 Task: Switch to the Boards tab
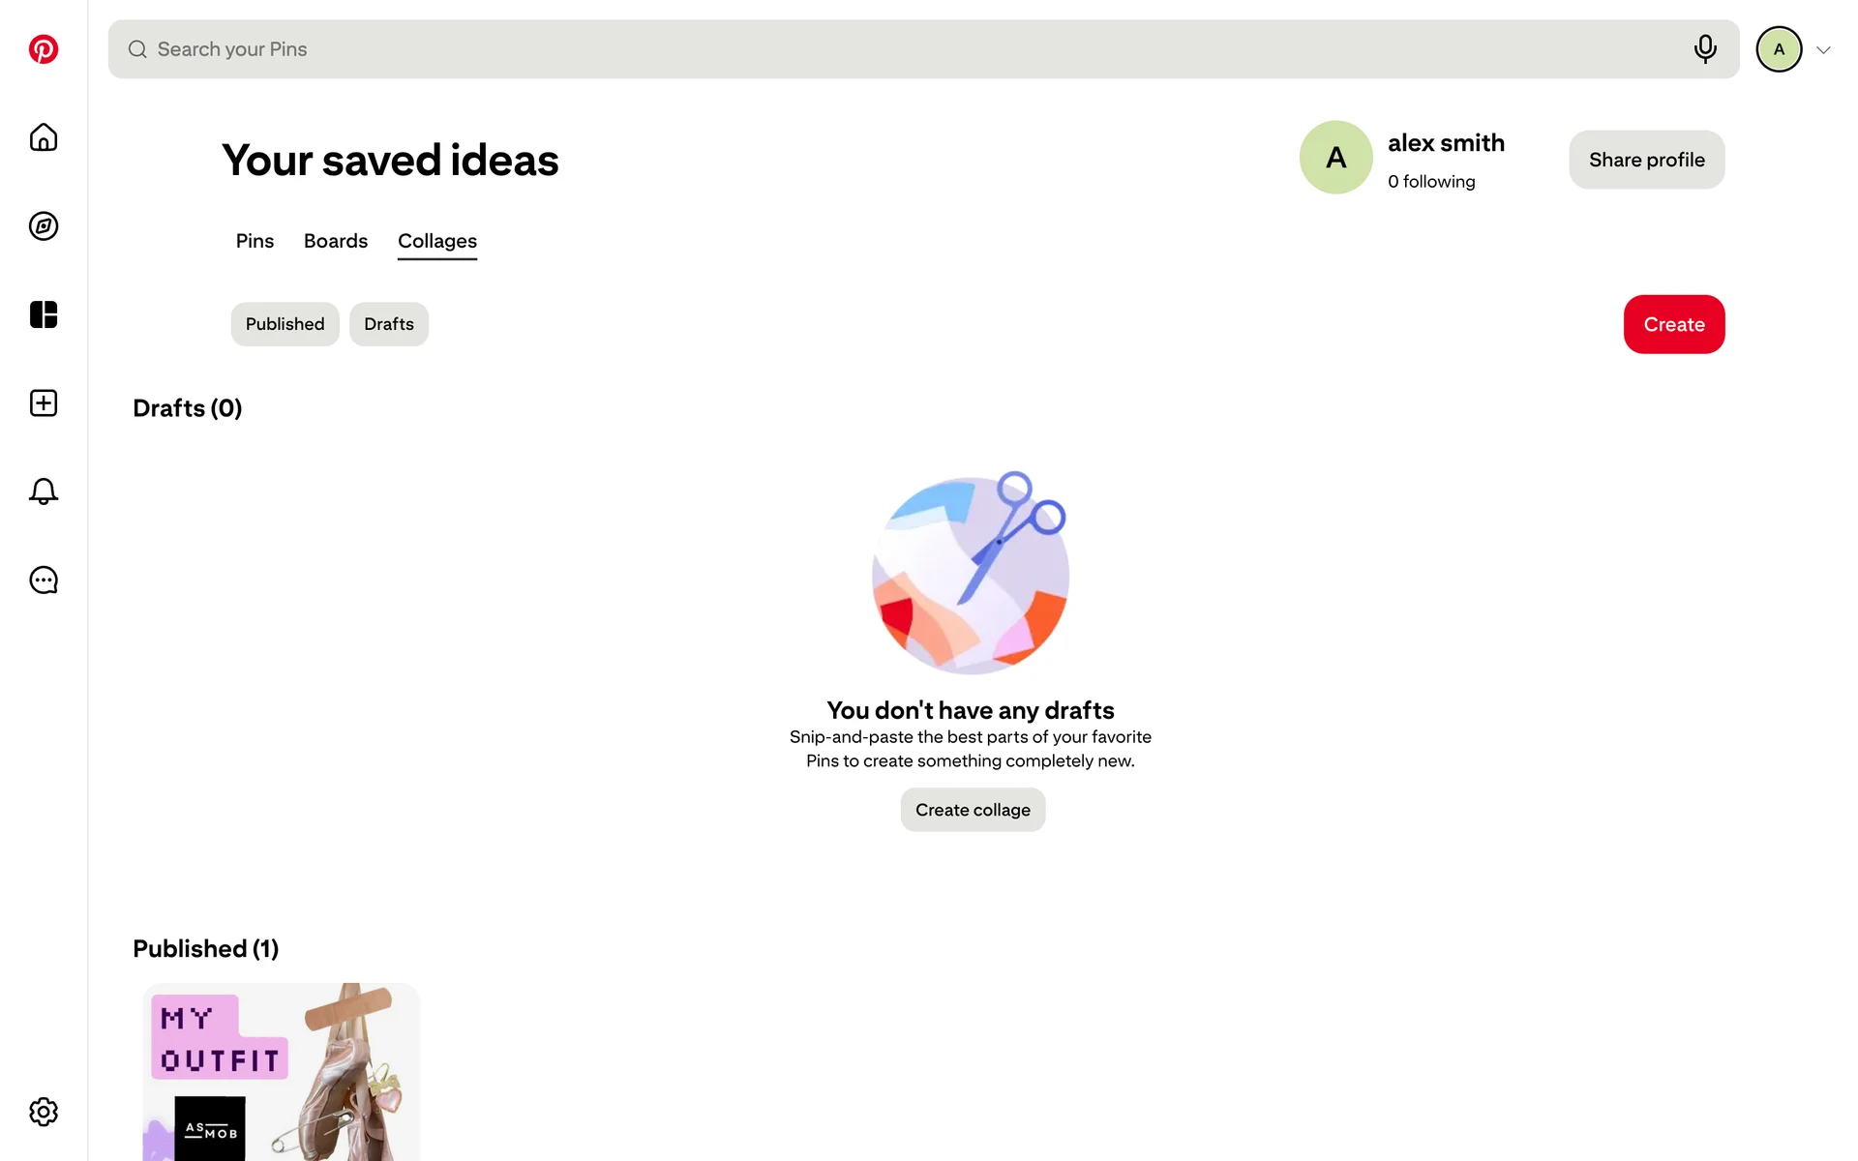click(x=336, y=241)
